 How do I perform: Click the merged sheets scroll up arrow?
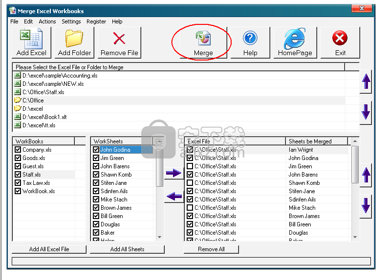click(x=355, y=141)
